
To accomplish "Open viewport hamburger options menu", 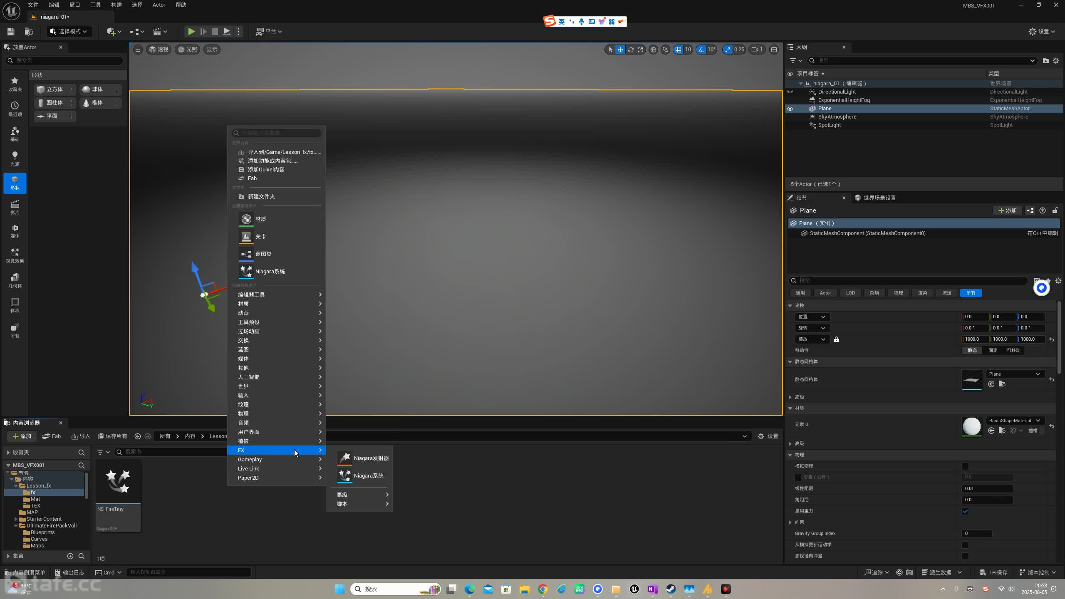I will point(138,50).
